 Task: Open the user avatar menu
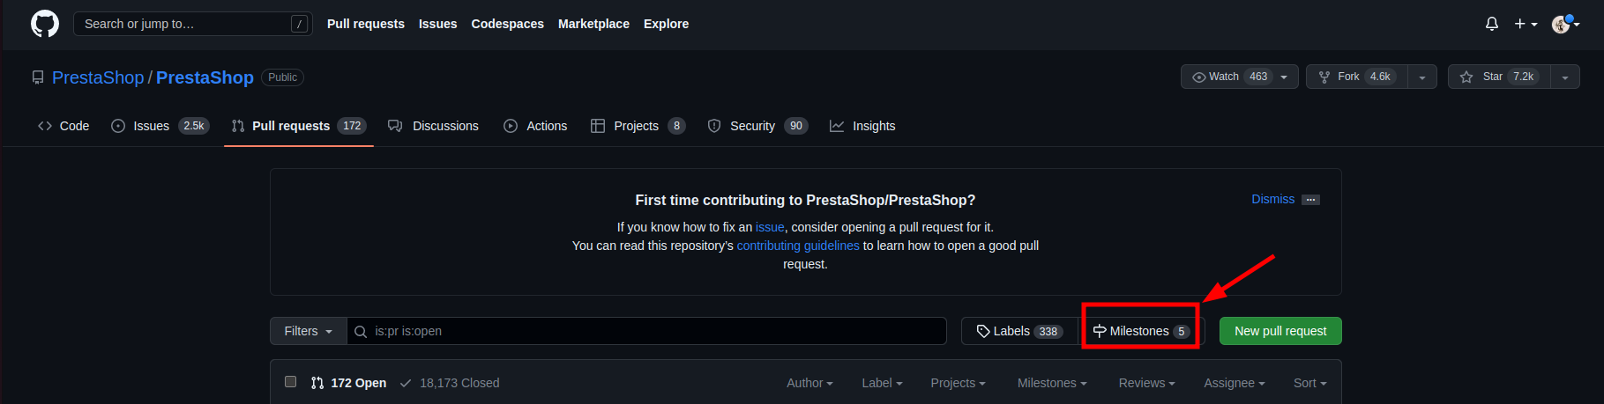1566,24
